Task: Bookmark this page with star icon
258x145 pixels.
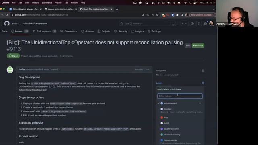Action: pos(157,15)
